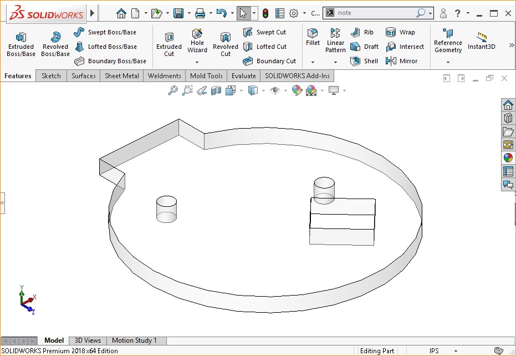516x356 pixels.
Task: Click the Extruded Boss/Base tool
Action: click(x=21, y=44)
